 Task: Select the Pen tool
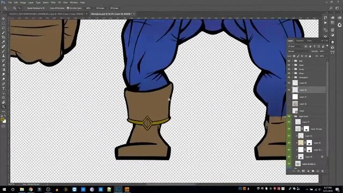(x=3, y=84)
